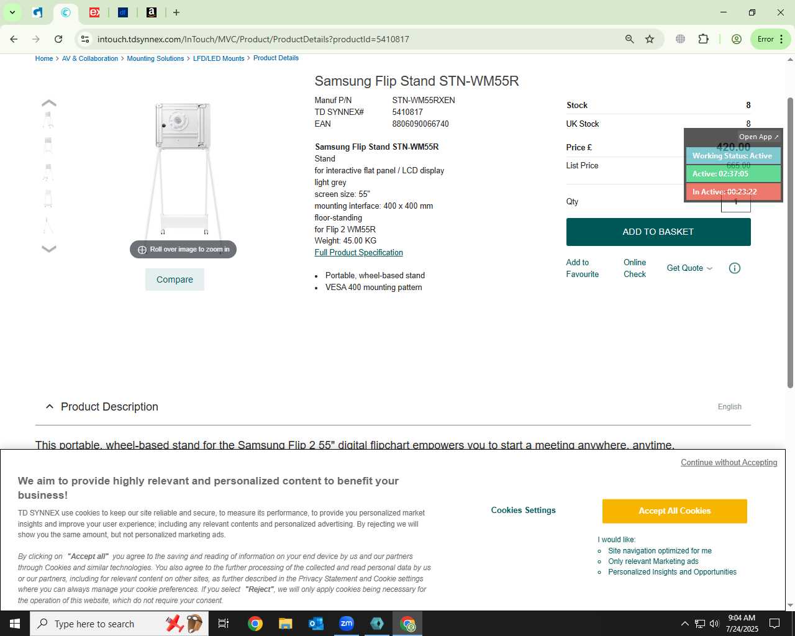795x636 pixels.
Task: Click the globe extension icon
Action: click(681, 39)
